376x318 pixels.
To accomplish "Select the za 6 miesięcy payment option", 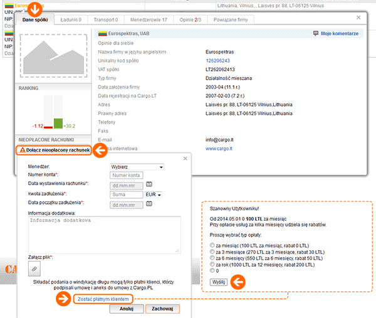I will tap(212, 258).
